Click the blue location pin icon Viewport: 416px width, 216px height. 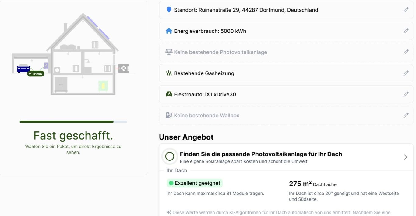tap(169, 10)
